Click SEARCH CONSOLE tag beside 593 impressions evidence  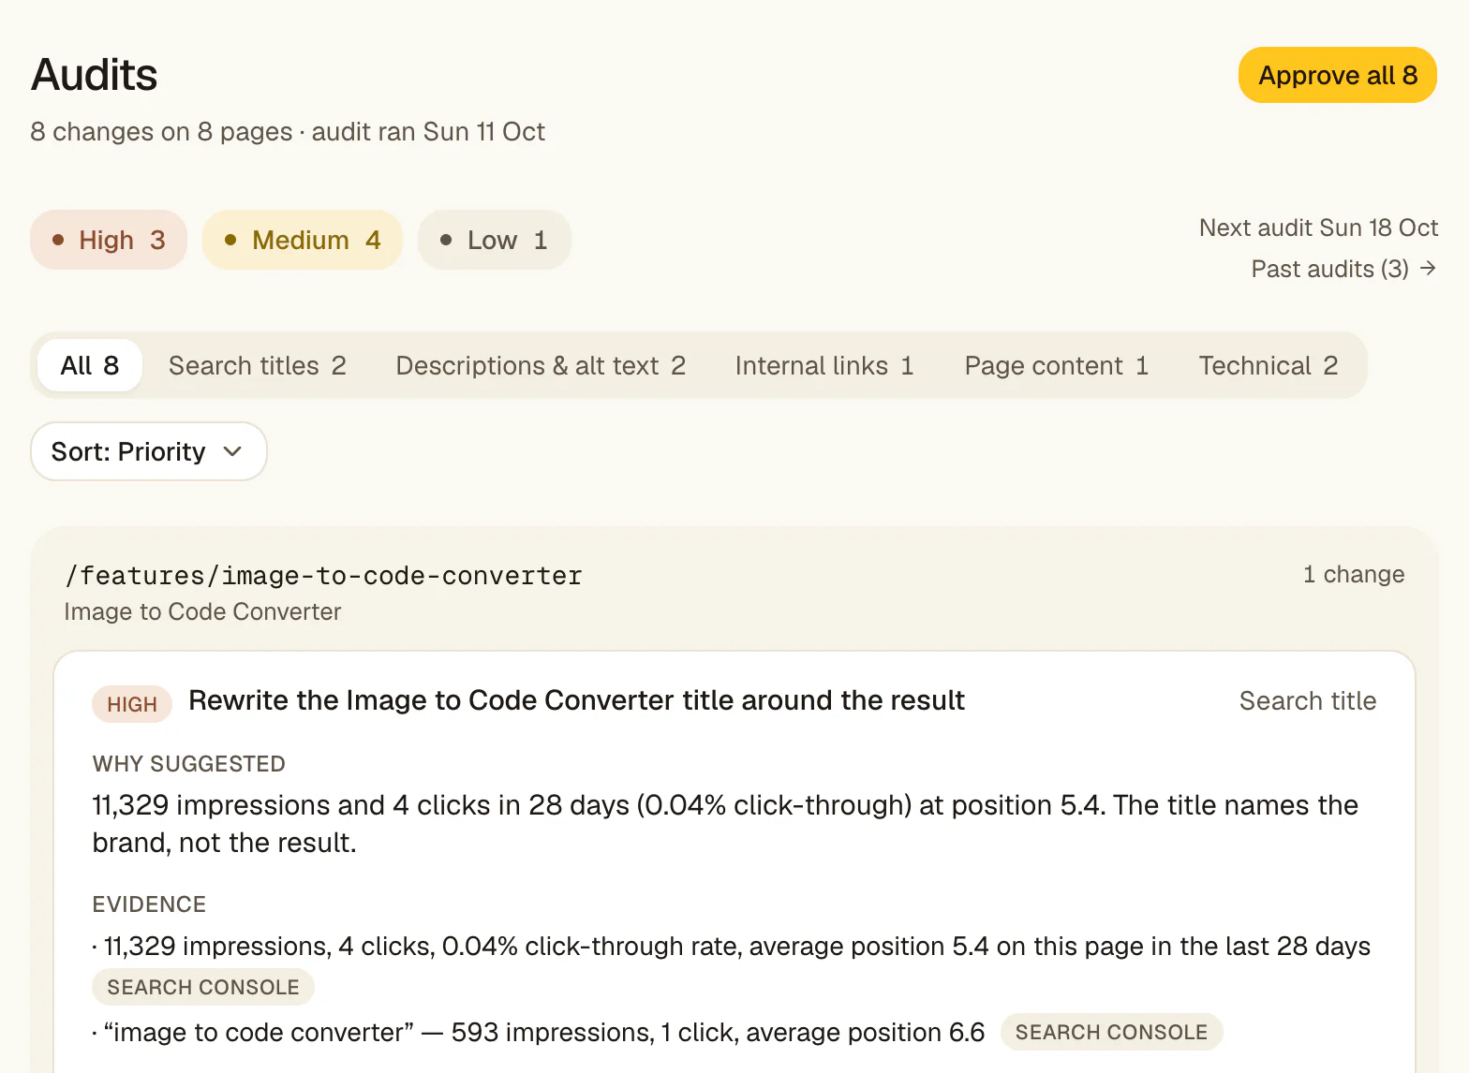(x=1111, y=1032)
